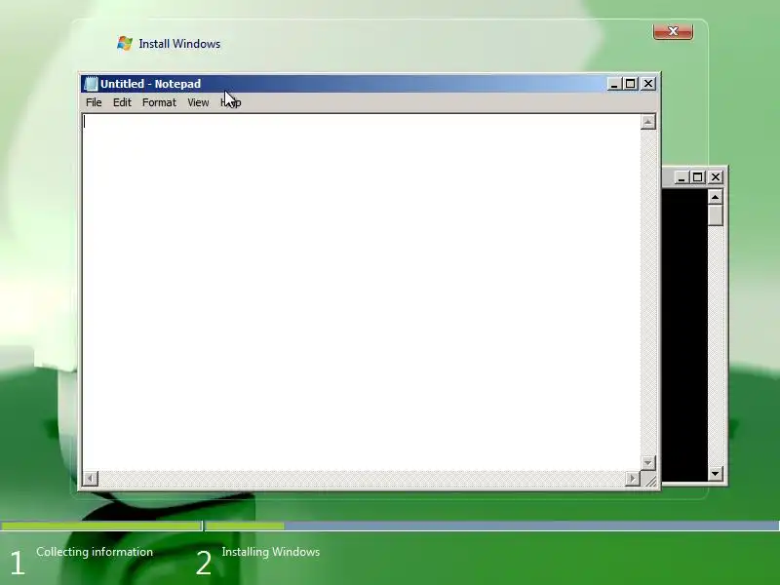Click the Collecting information progress bar
This screenshot has height=585, width=780.
tap(101, 526)
